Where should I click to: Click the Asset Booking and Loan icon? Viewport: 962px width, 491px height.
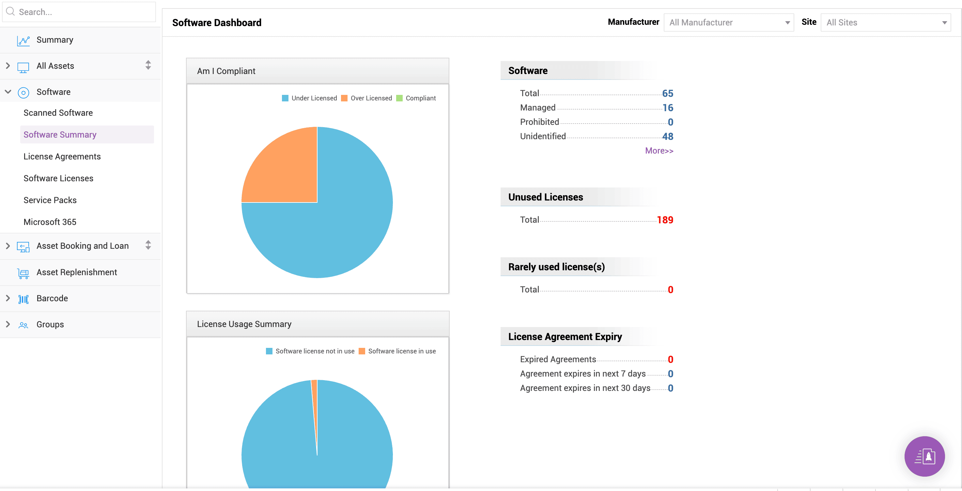pos(23,246)
